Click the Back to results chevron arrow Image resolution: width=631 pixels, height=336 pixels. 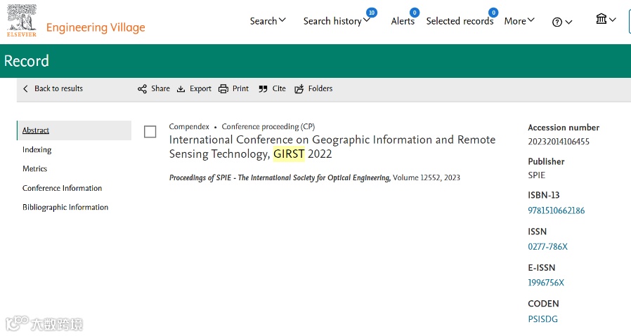[x=26, y=89]
